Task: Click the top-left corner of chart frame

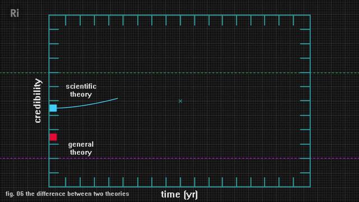Action: [49, 15]
